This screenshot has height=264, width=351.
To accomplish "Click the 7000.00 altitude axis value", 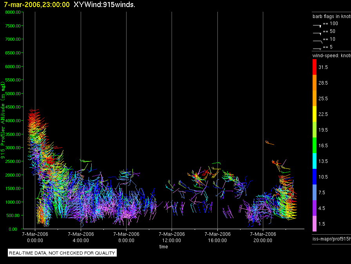I will (x=13, y=39).
